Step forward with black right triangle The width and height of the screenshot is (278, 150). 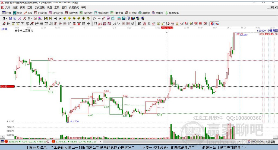(60, 18)
